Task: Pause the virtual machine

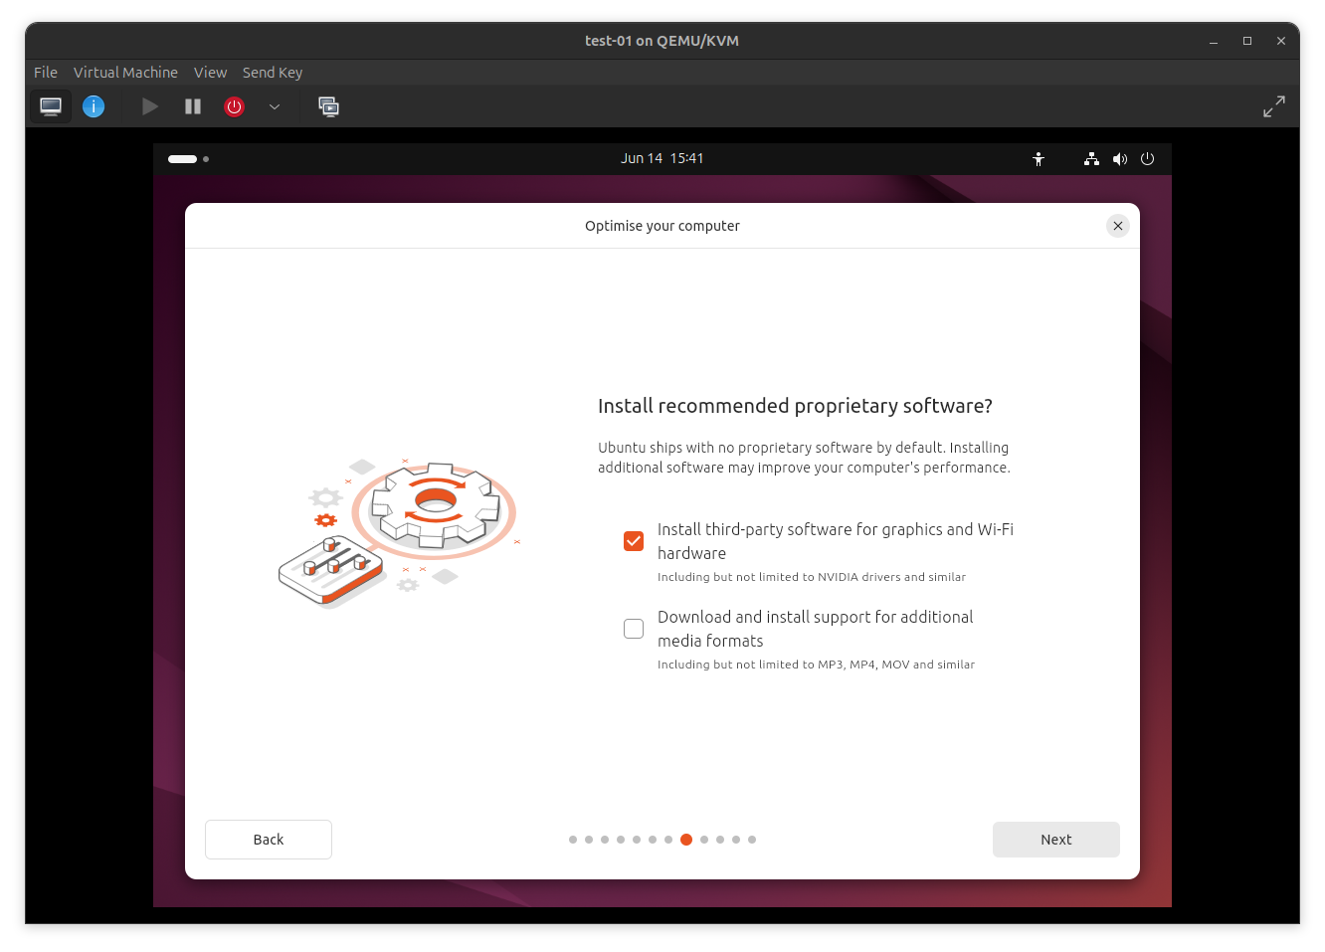Action: coord(193,106)
